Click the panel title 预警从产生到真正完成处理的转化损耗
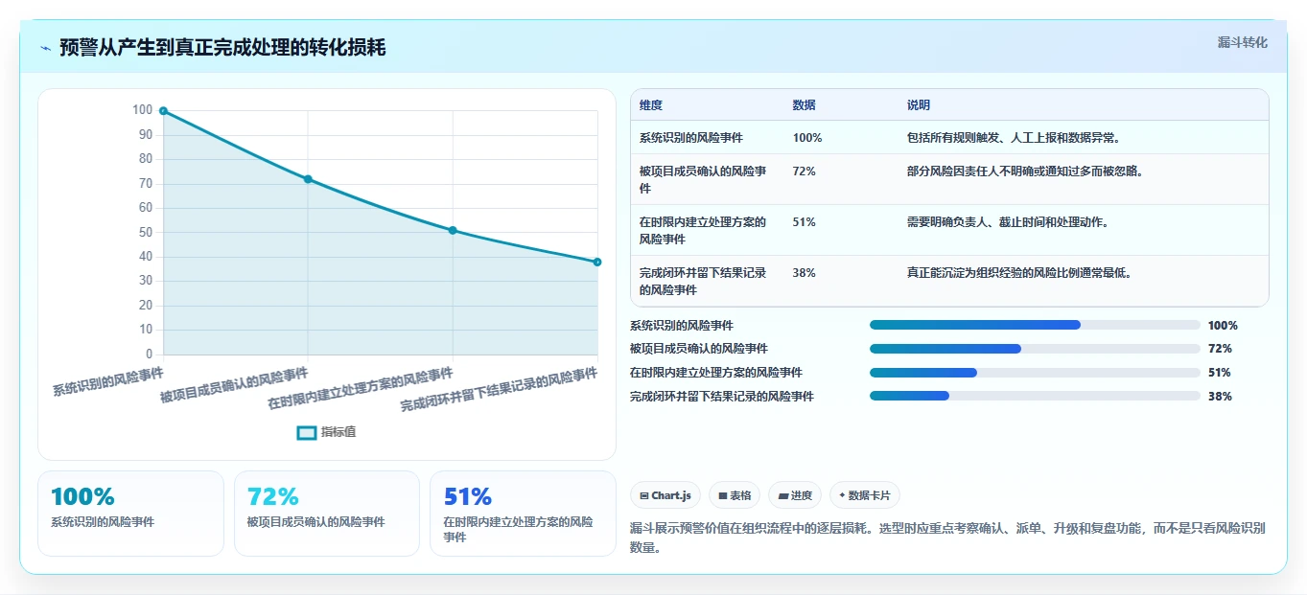1307x595 pixels. point(222,47)
